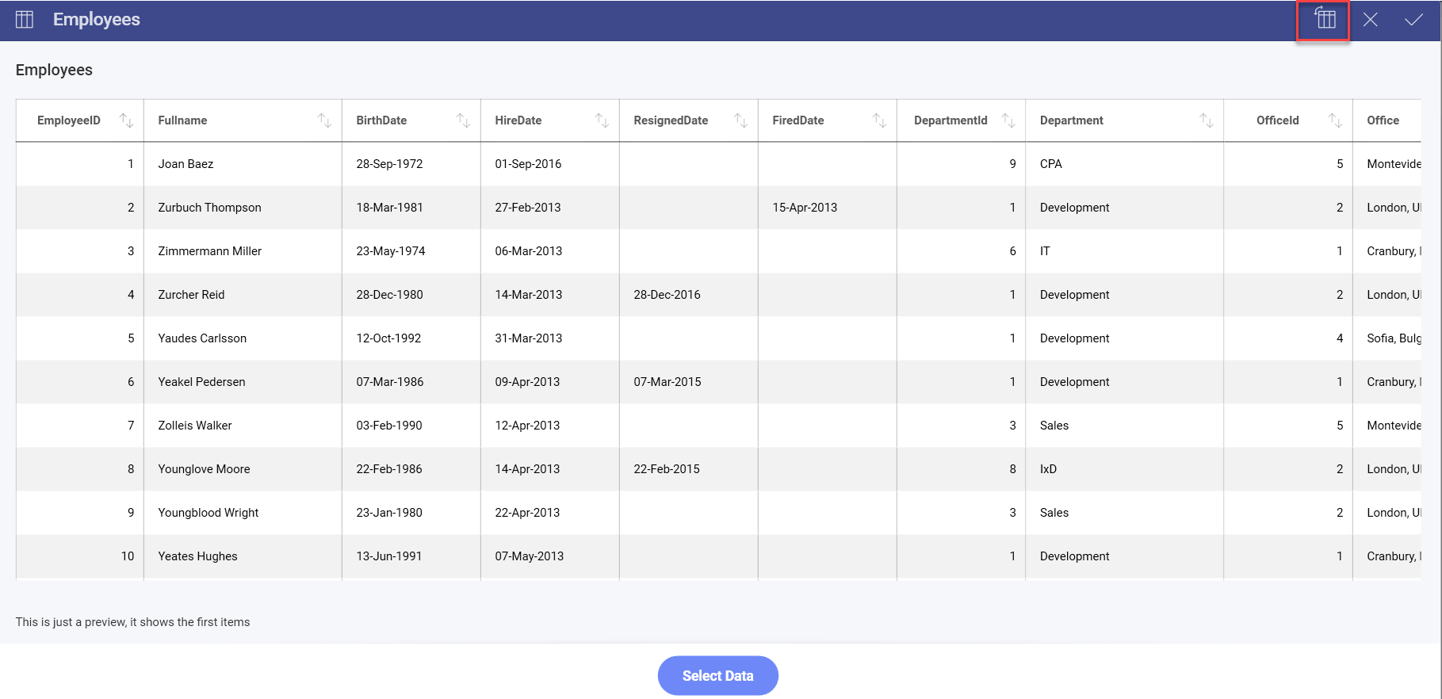Sort by OfficeId using sort arrows
The width and height of the screenshot is (1442, 699).
[1335, 120]
